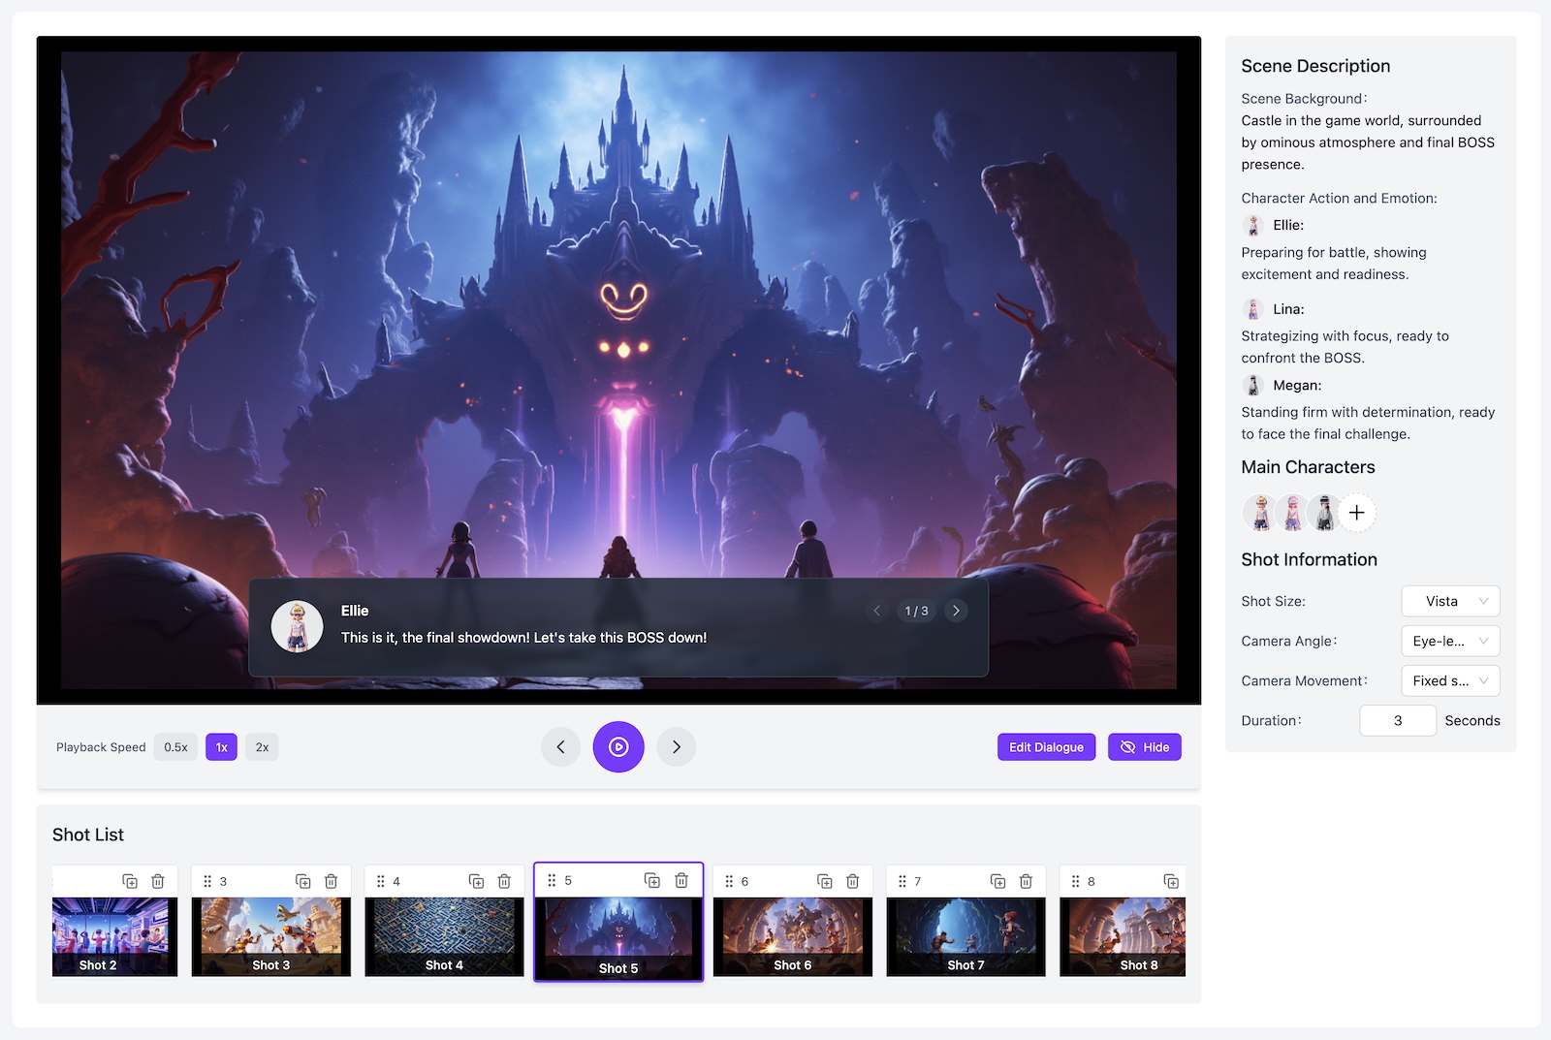Screen dimensions: 1551x1040
Task: Hide the dialogue overlay
Action: tap(1144, 747)
